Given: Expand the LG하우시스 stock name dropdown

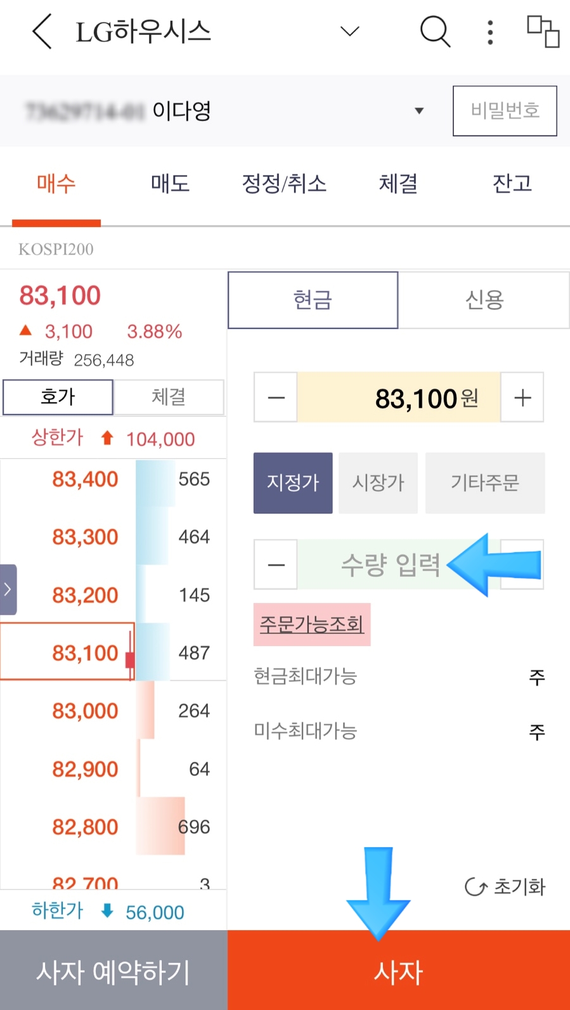Looking at the screenshot, I should click(350, 31).
